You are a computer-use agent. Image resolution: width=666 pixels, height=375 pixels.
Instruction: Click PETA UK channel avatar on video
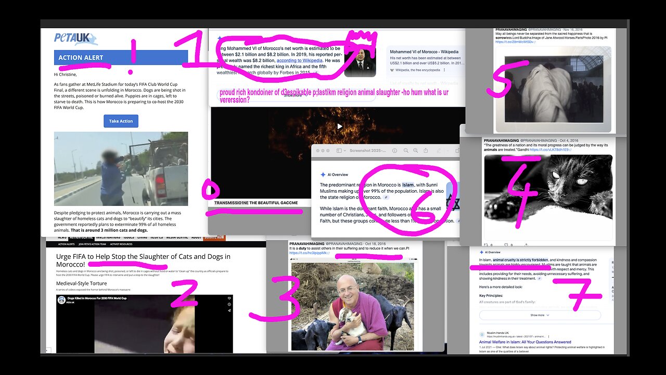(x=61, y=300)
